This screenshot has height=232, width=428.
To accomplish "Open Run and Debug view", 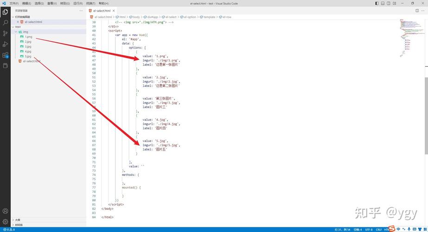I will click(5, 44).
